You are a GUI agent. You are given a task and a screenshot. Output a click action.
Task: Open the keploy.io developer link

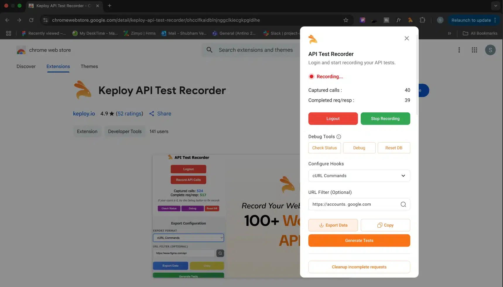click(84, 114)
